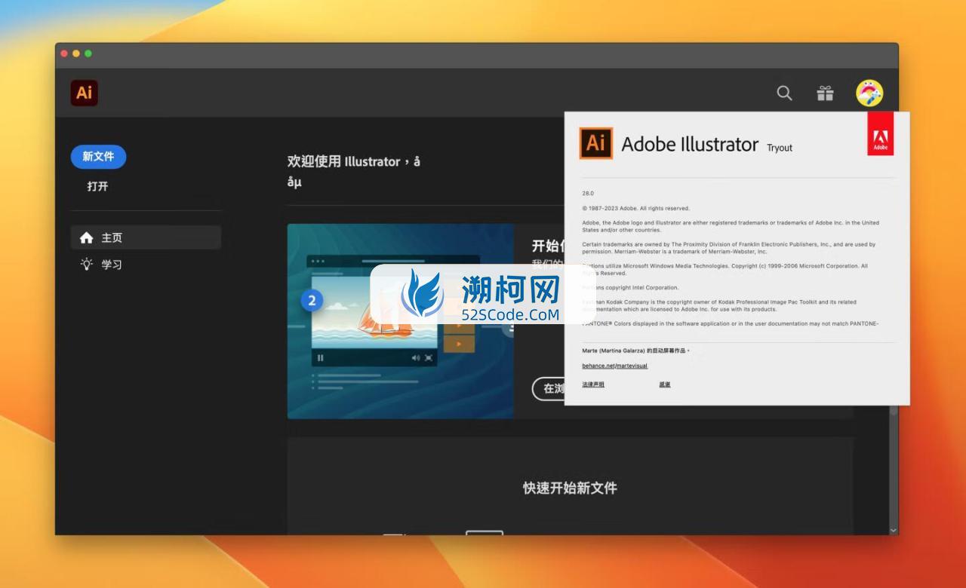
Task: Maximize the window with green button
Action: [88, 54]
